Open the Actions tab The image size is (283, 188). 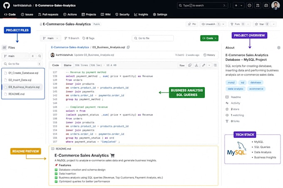click(70, 15)
